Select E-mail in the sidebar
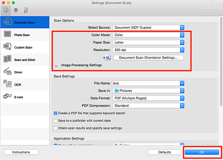223x160 pixels. click(x=25, y=97)
